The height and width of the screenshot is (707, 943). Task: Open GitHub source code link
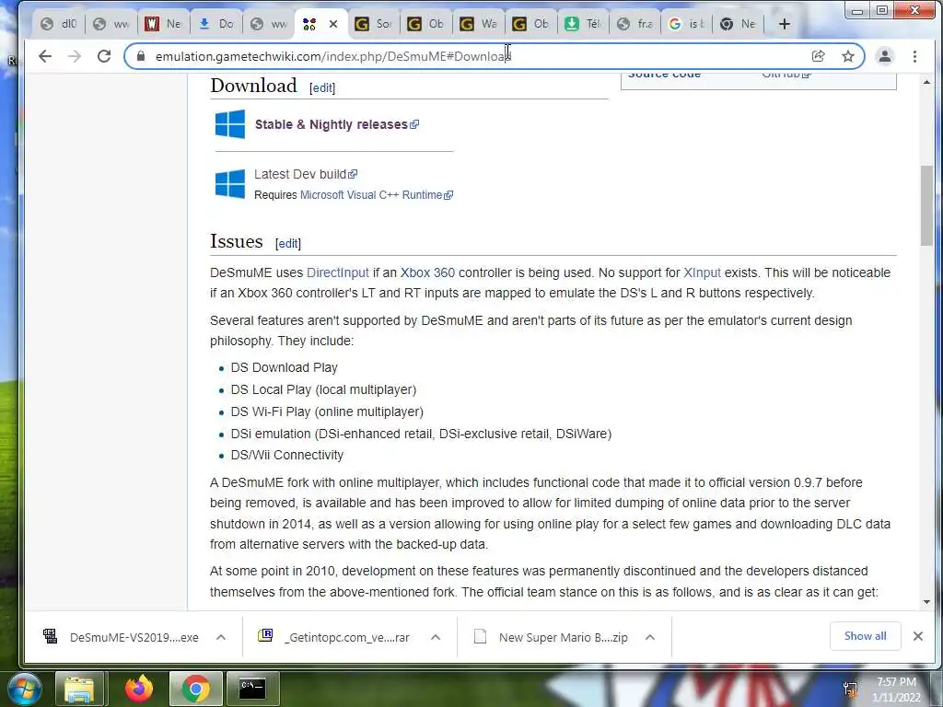[786, 75]
